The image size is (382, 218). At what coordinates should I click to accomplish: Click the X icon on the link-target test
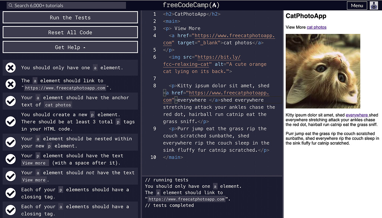click(x=10, y=84)
